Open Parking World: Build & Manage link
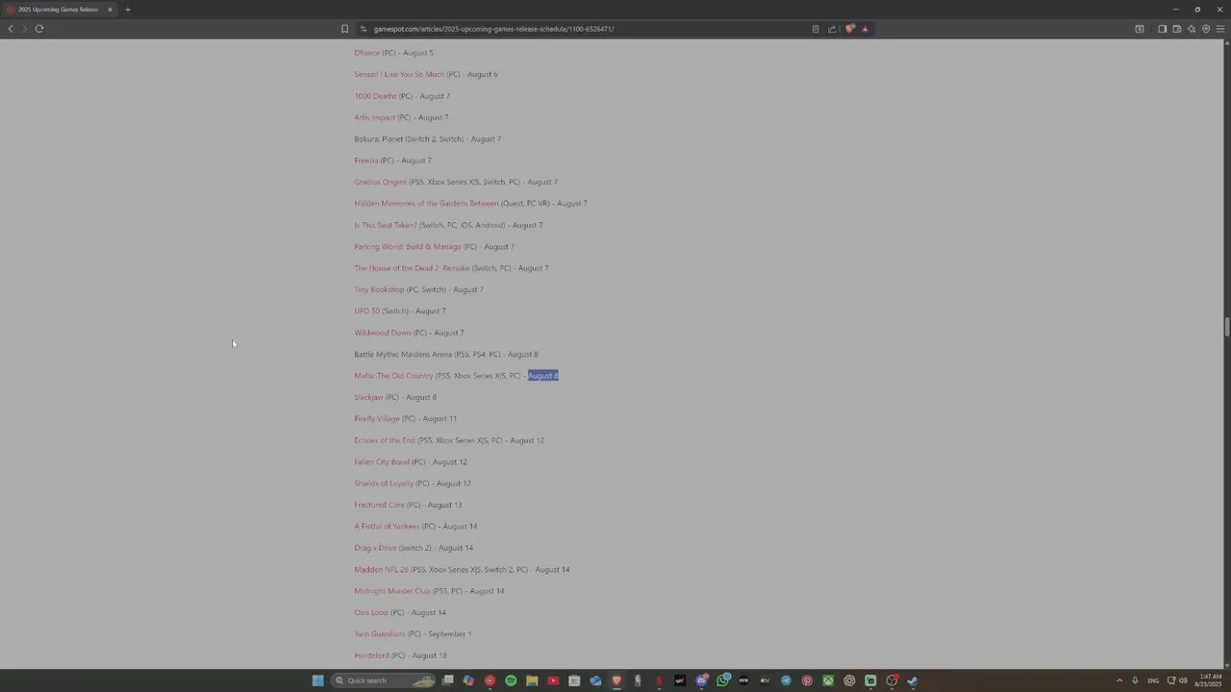1231x692 pixels. (408, 247)
